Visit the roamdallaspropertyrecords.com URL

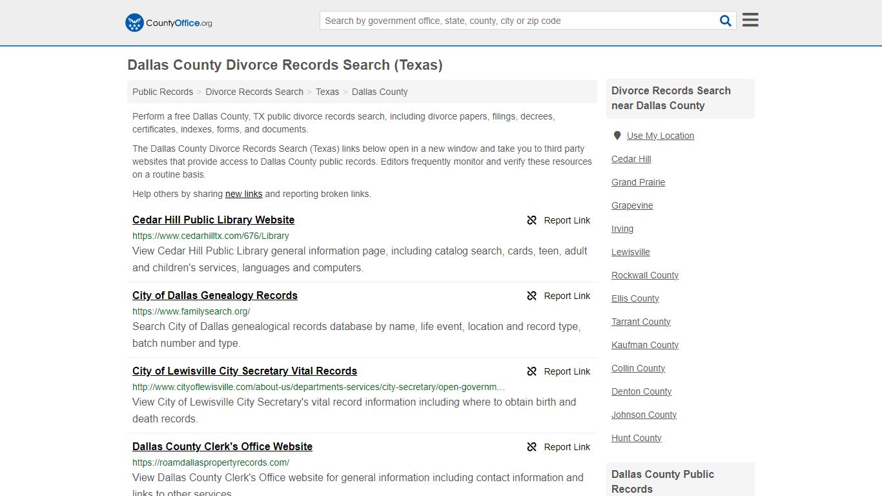pos(210,462)
